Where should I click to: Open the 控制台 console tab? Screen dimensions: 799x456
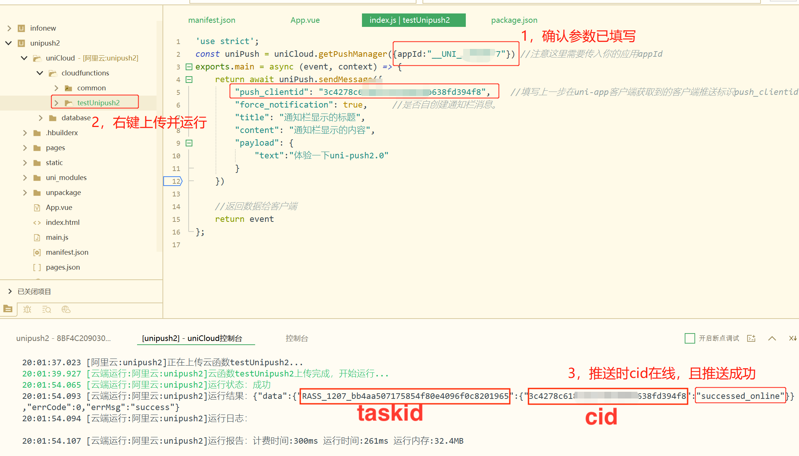pyautogui.click(x=297, y=338)
